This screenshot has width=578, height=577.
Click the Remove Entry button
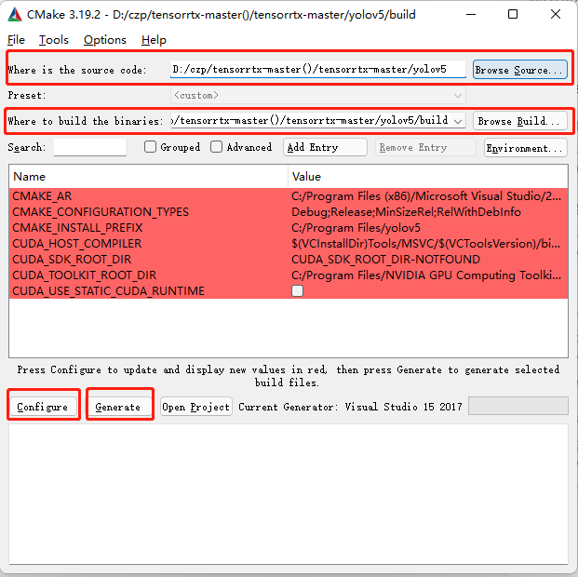tap(425, 147)
